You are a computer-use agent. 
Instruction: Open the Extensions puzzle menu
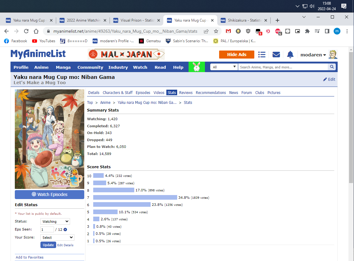coord(307,31)
